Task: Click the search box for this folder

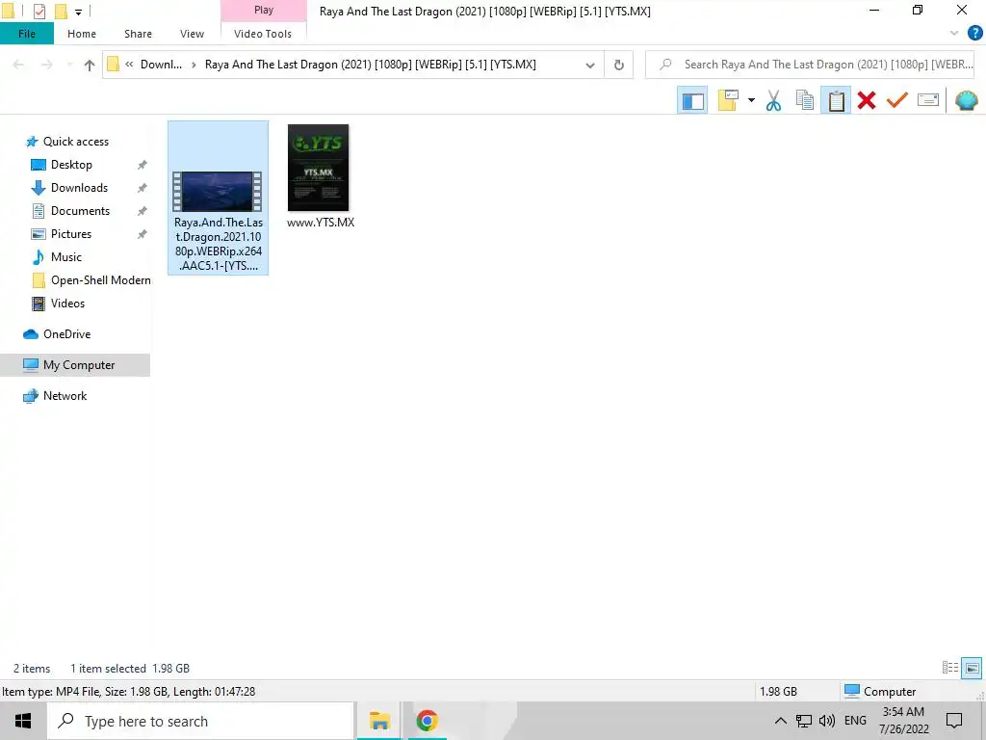Action: coord(811,65)
